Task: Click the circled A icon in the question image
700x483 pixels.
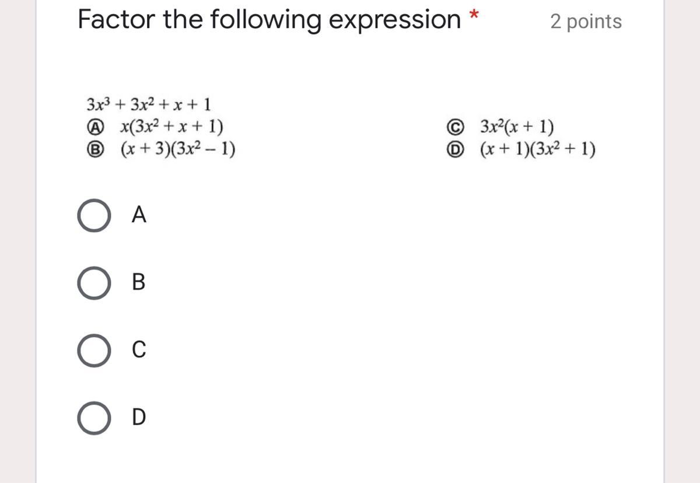Action: (100, 127)
